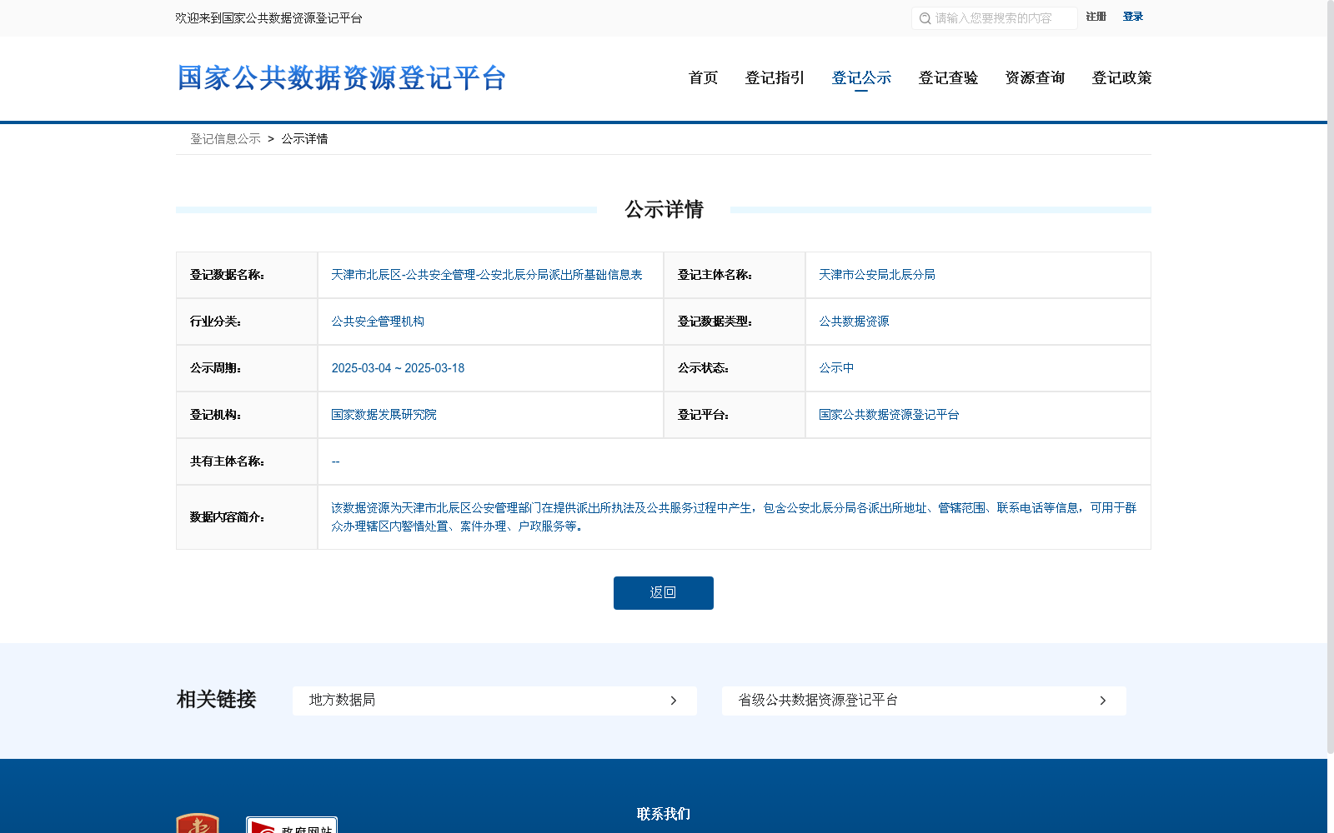This screenshot has height=833, width=1334.
Task: Click the chevron arrow beside 地方数据局
Action: 674,701
